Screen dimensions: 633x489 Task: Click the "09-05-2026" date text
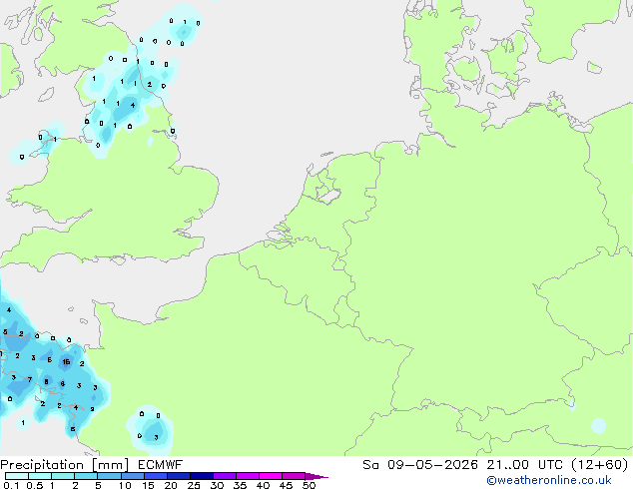click(432, 465)
